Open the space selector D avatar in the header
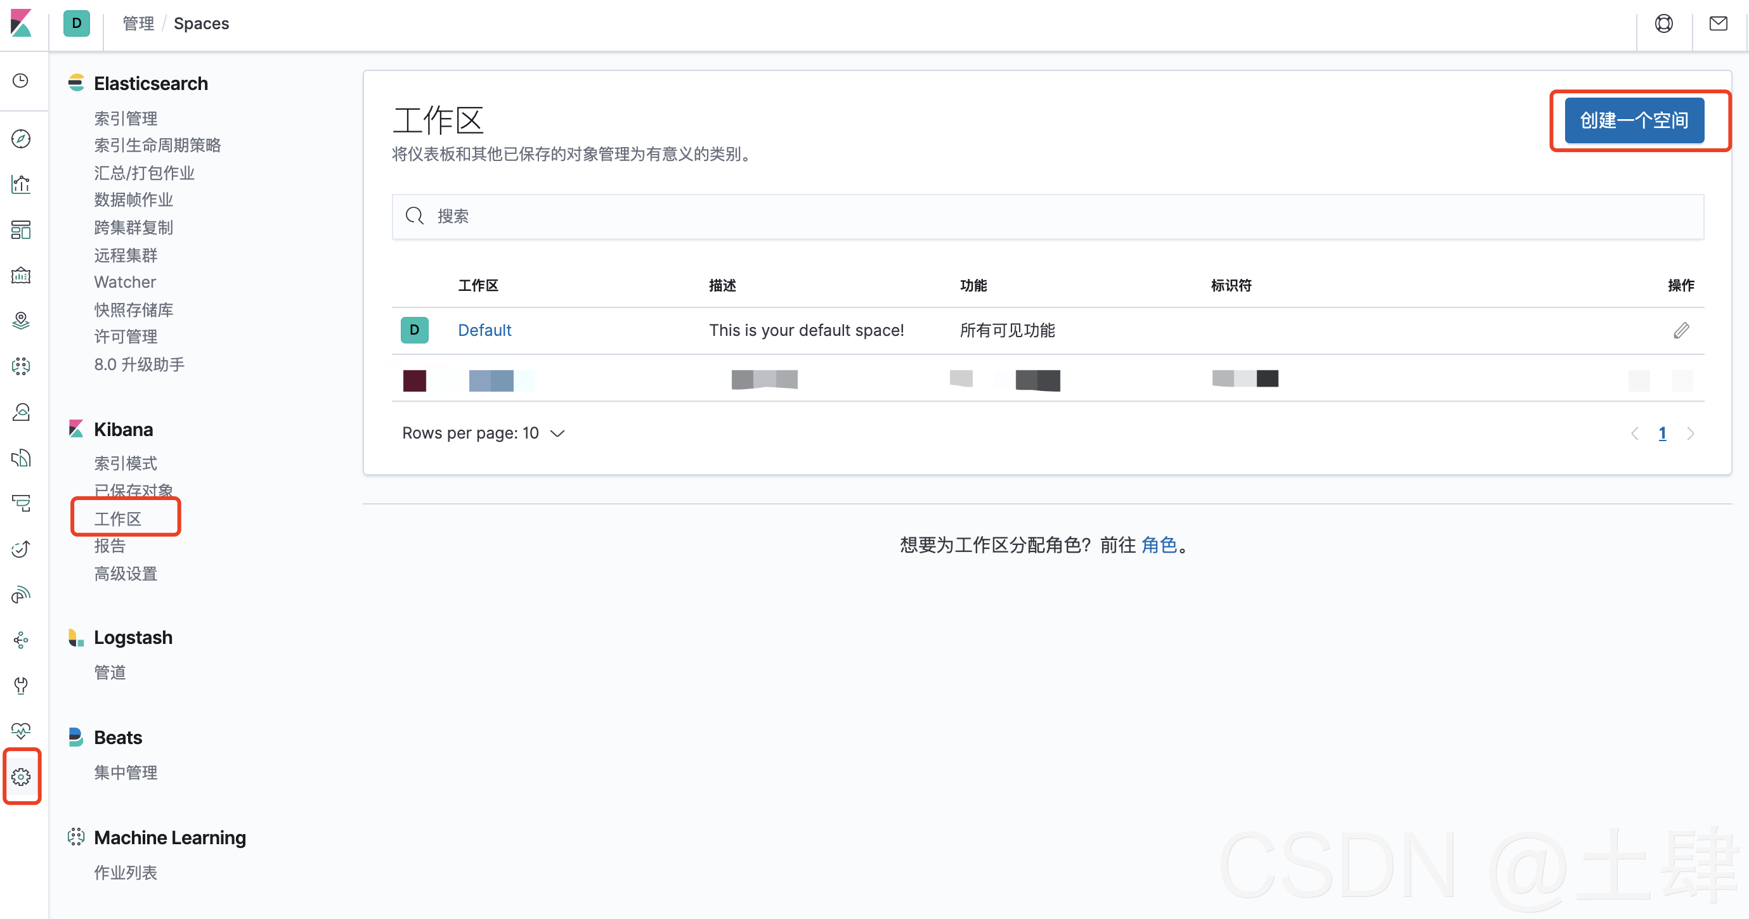Viewport: 1749px width, 919px height. [x=77, y=23]
